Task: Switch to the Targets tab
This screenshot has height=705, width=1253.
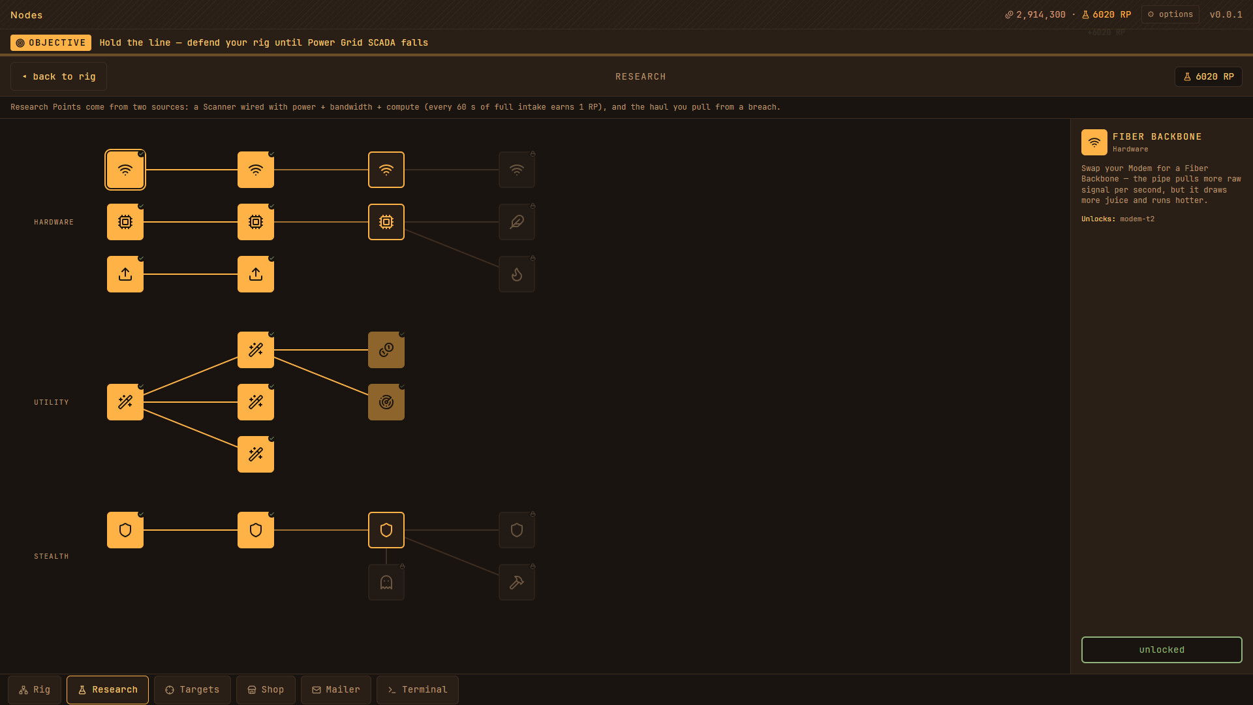Action: click(x=193, y=690)
